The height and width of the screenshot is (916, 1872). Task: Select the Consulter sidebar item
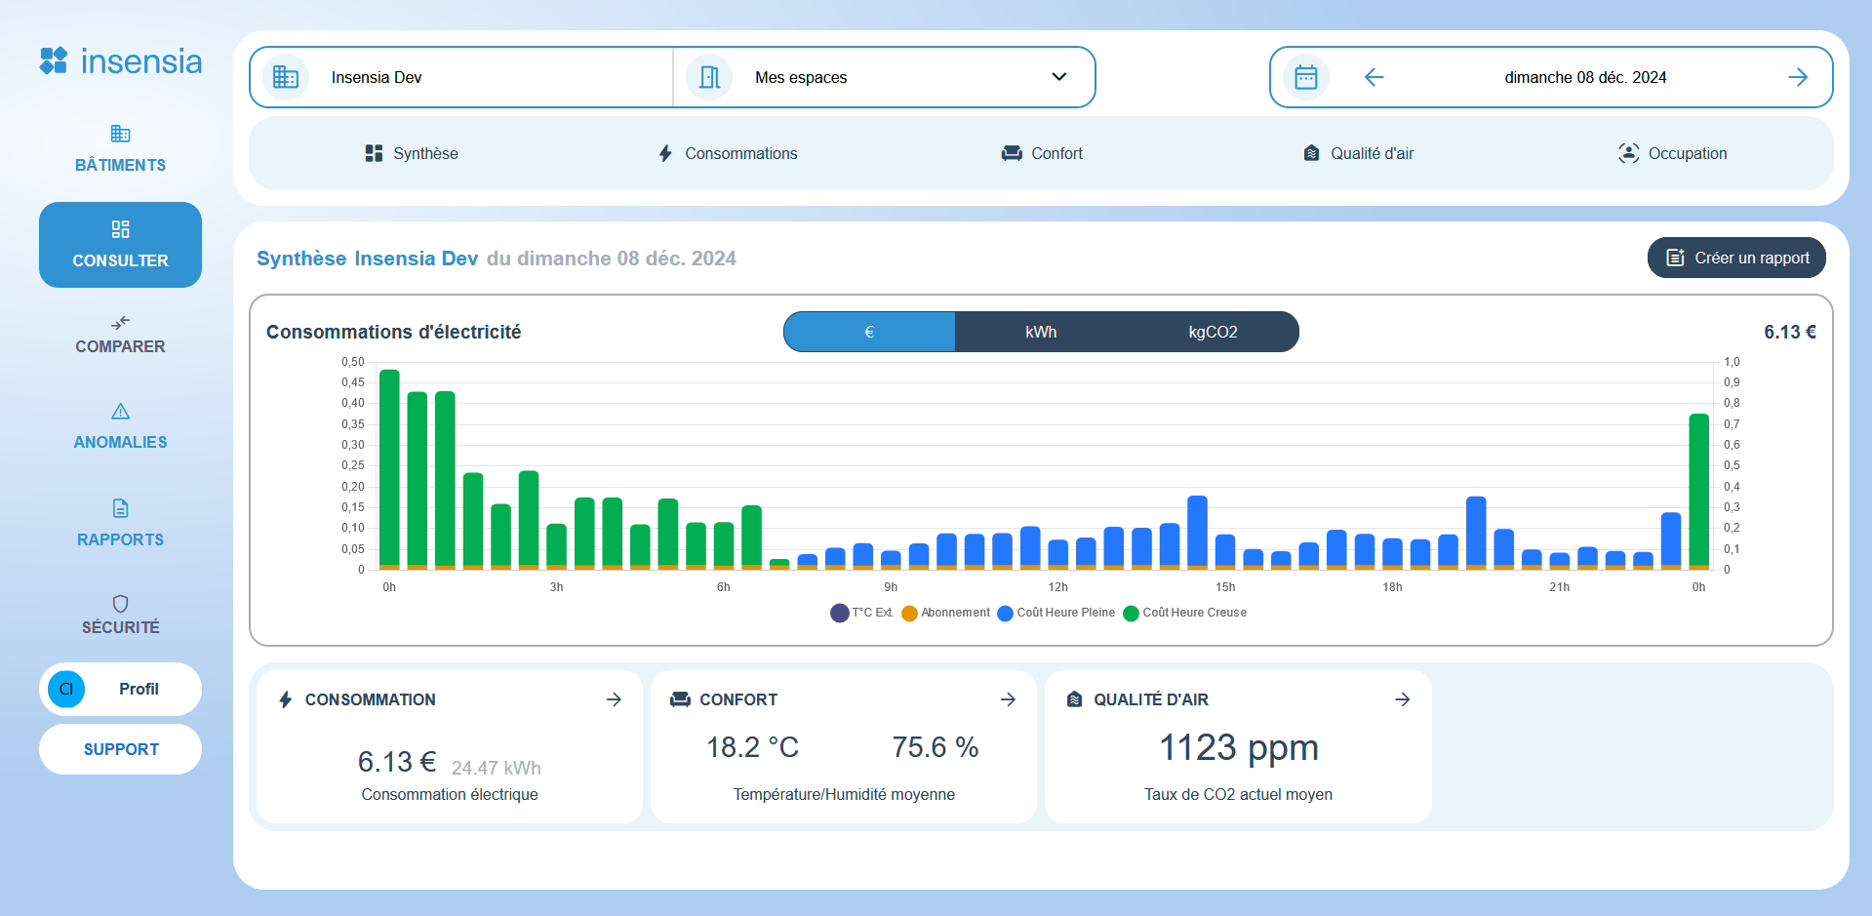(x=120, y=245)
